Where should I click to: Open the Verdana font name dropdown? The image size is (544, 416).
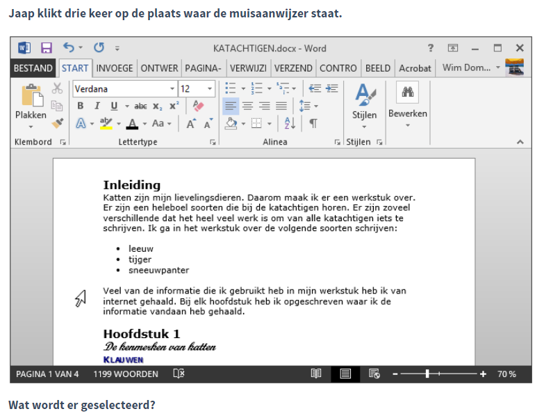[x=172, y=89]
